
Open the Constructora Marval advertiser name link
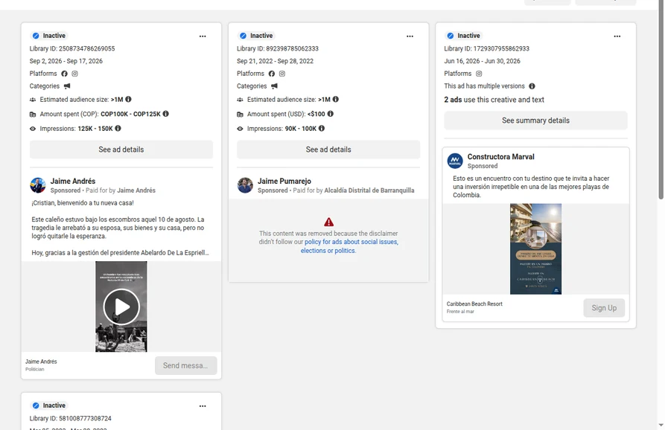[501, 157]
